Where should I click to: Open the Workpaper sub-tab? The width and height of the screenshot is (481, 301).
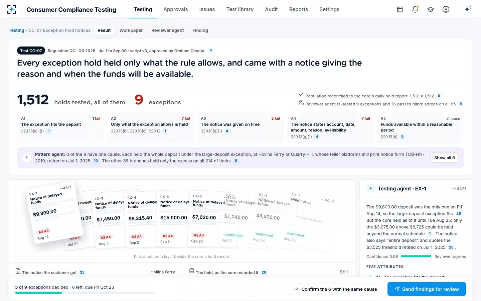(x=131, y=30)
